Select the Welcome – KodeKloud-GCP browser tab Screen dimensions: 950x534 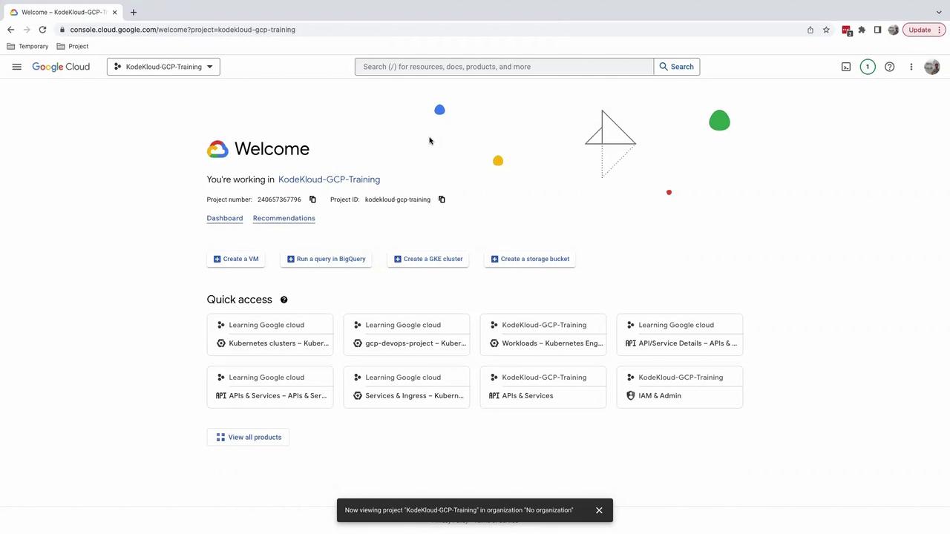tap(64, 12)
